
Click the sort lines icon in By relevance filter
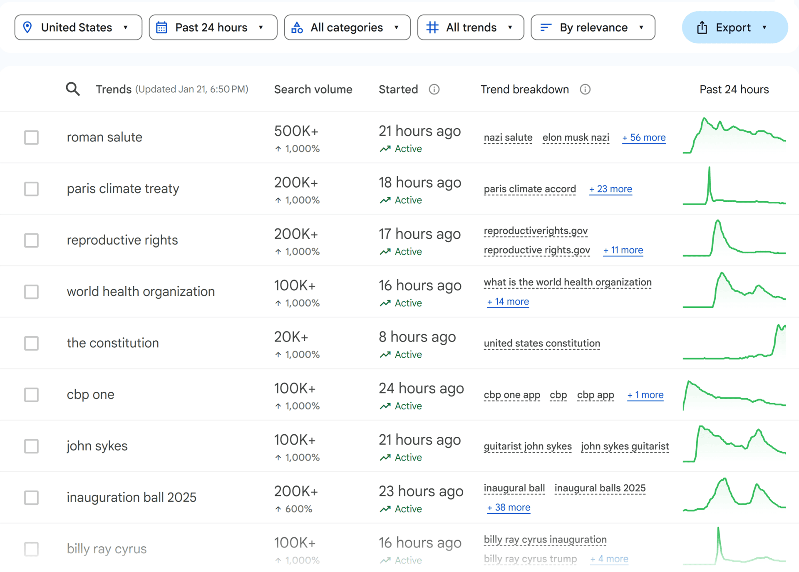pyautogui.click(x=546, y=27)
